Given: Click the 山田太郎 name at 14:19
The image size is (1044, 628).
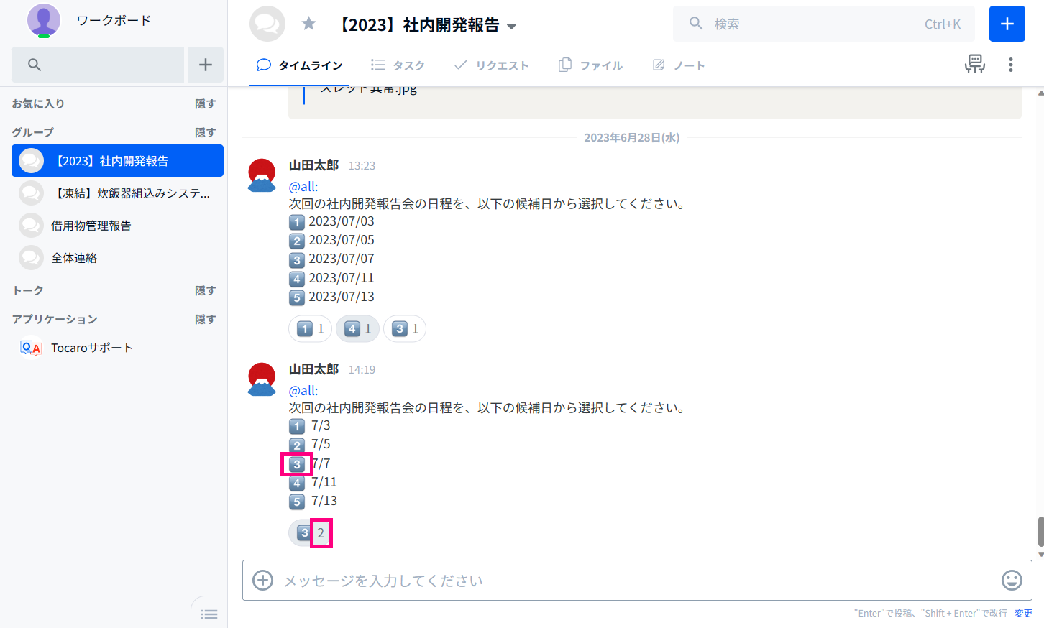Looking at the screenshot, I should pyautogui.click(x=313, y=369).
